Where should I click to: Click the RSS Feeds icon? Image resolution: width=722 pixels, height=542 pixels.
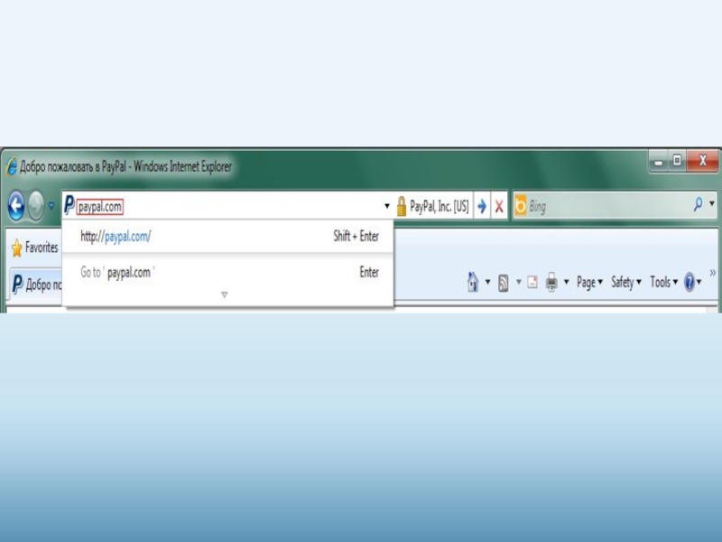[x=503, y=283]
